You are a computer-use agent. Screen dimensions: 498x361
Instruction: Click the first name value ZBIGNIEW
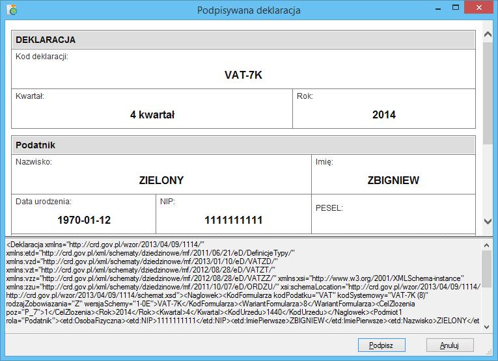point(393,180)
